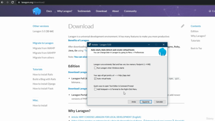Click the Why Laragon? section heading

79,111
